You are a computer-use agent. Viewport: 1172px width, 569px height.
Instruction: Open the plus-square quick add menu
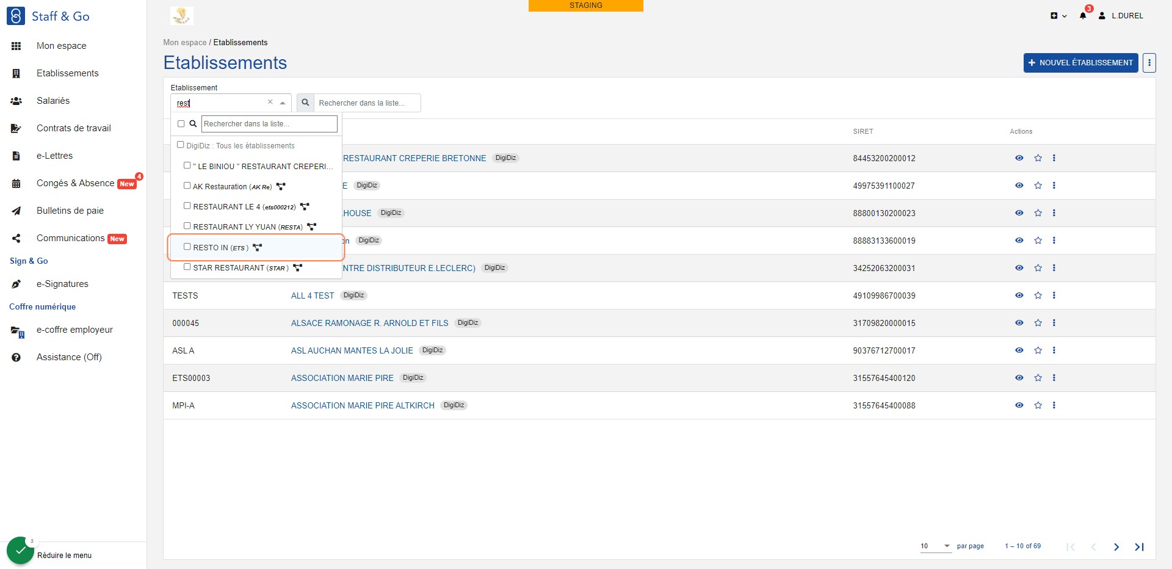point(1058,16)
